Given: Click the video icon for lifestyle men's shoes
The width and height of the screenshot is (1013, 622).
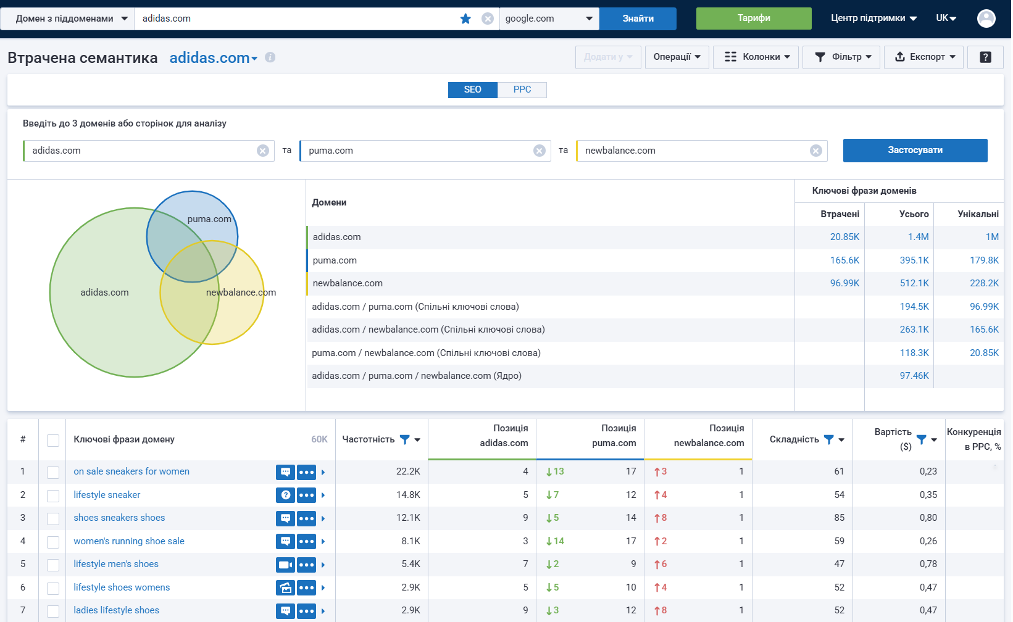Looking at the screenshot, I should 285,565.
